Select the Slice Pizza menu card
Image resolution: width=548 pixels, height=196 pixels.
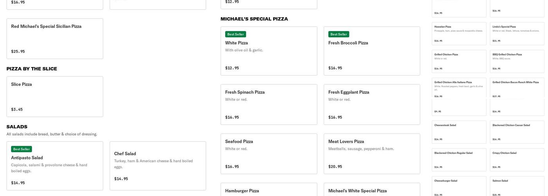click(55, 96)
